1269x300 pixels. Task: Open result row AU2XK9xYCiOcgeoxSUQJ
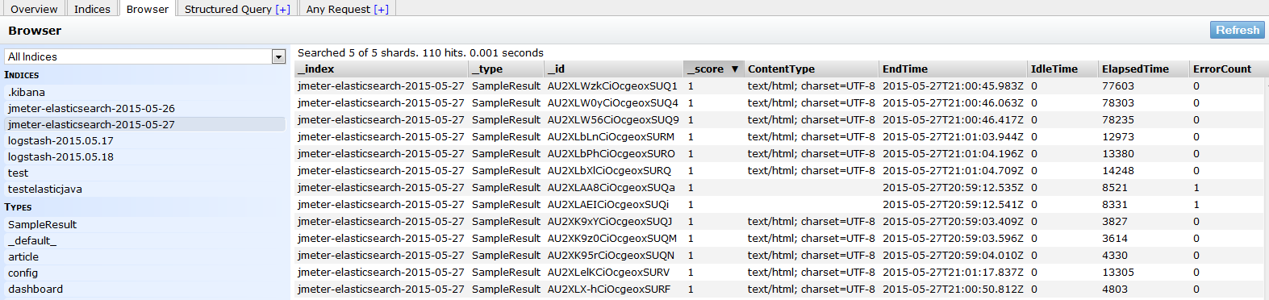click(779, 221)
